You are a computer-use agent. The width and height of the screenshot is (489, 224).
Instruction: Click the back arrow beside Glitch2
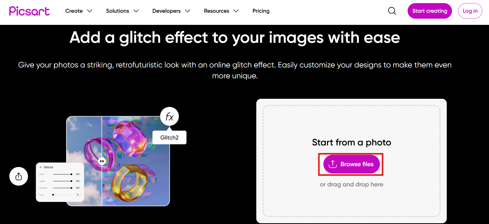(41, 167)
